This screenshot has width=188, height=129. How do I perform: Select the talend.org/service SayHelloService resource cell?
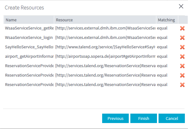(105, 47)
